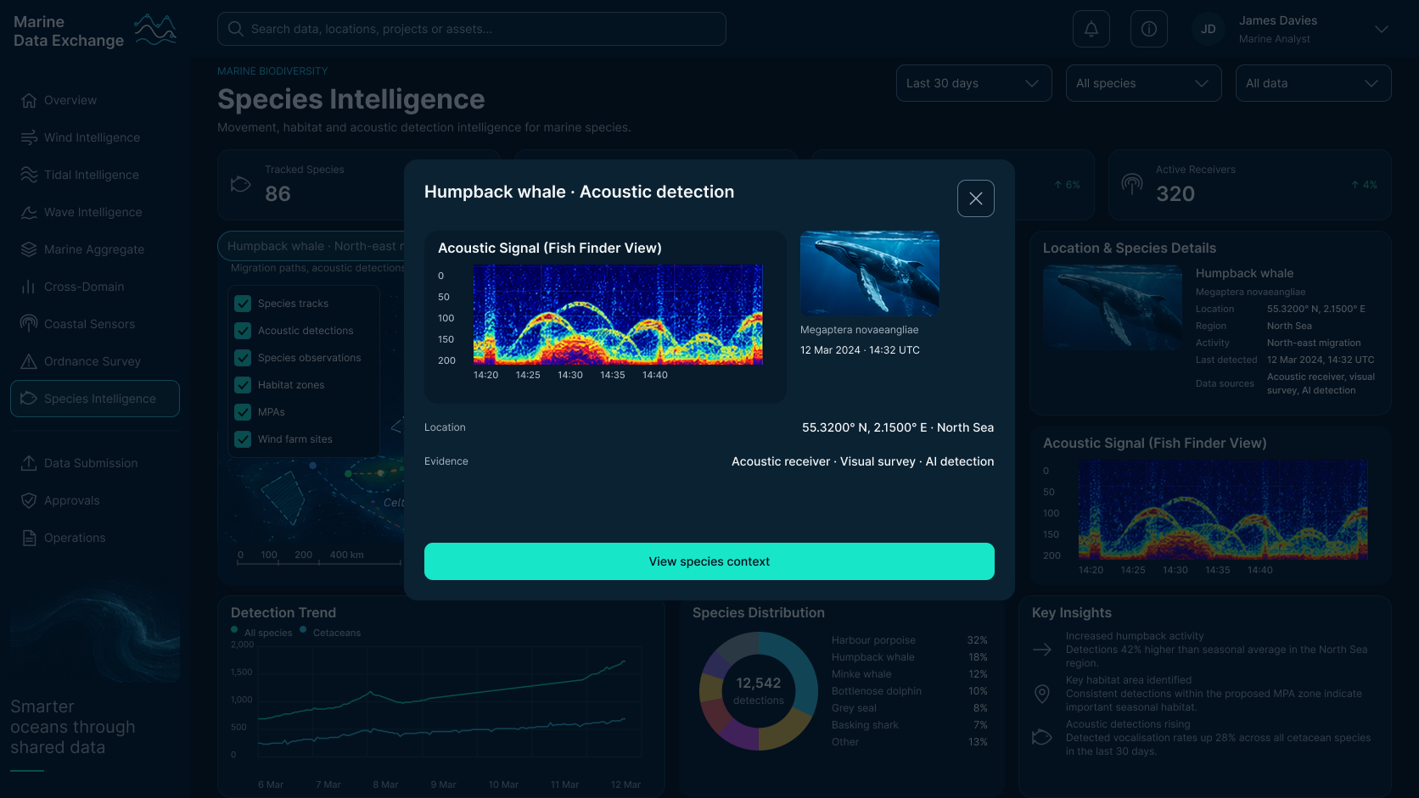Click the background panel Acoustic Signal spectrogram

[1223, 509]
